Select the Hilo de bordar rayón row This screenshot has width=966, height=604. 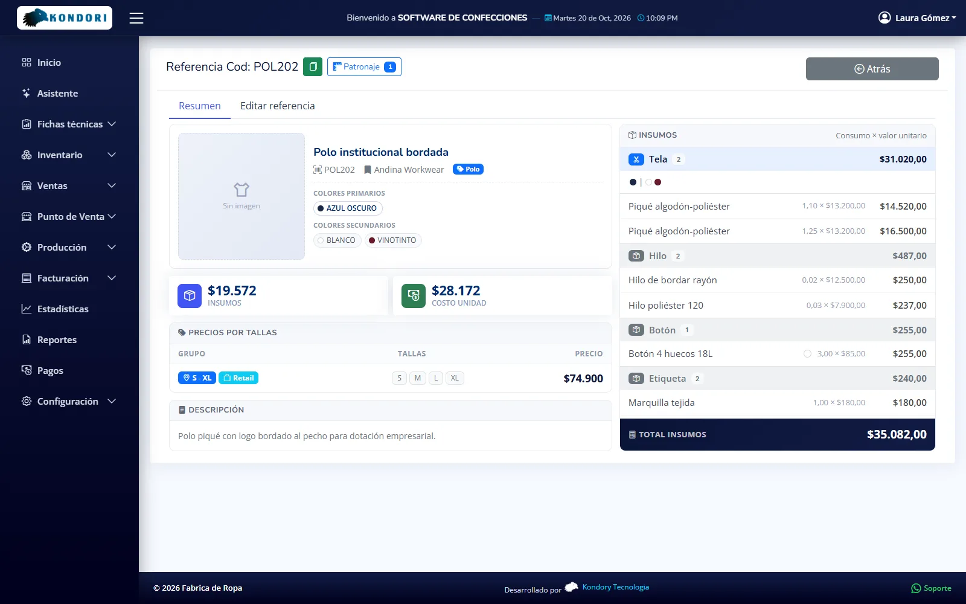tap(778, 280)
